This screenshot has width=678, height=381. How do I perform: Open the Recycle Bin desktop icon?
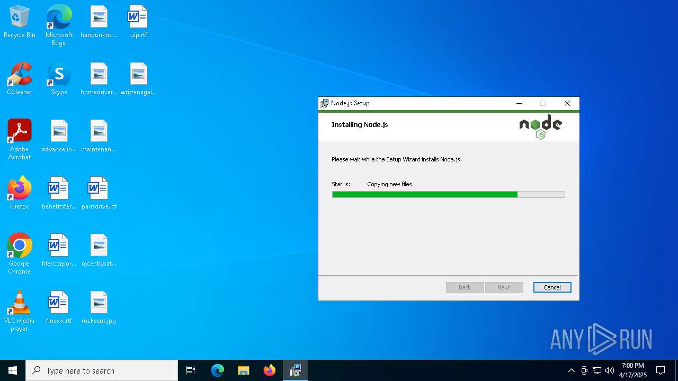[x=20, y=22]
